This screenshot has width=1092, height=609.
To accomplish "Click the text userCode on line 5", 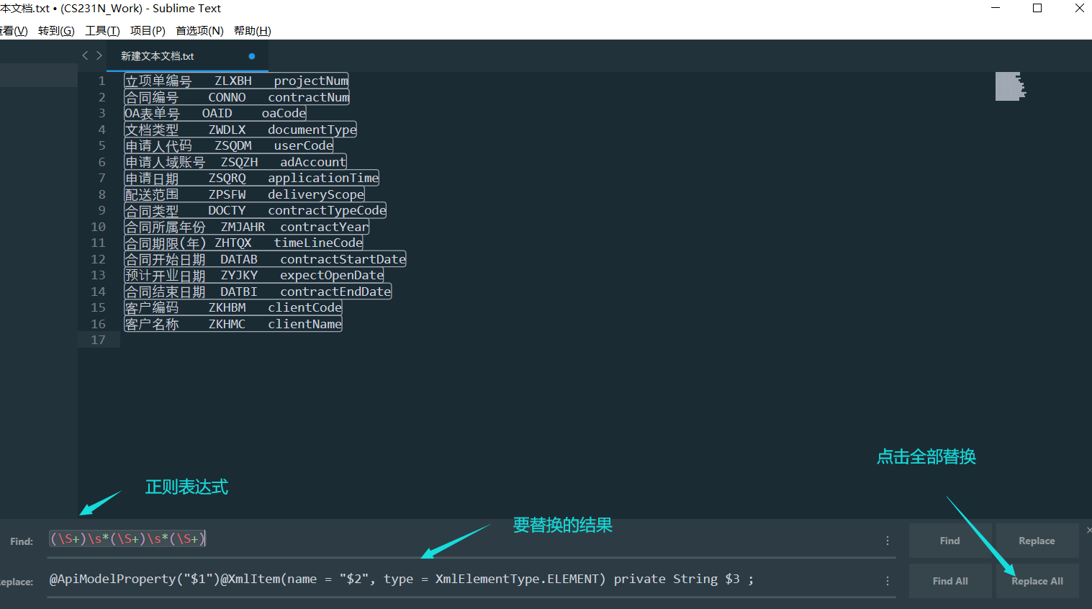I will pos(303,145).
